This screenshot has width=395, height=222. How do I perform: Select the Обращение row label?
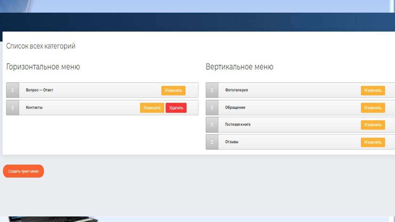click(x=235, y=108)
